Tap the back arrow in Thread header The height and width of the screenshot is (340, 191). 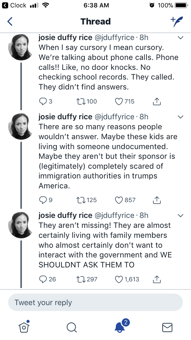point(10,22)
